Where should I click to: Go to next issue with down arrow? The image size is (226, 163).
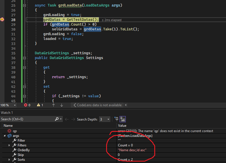(62, 105)
